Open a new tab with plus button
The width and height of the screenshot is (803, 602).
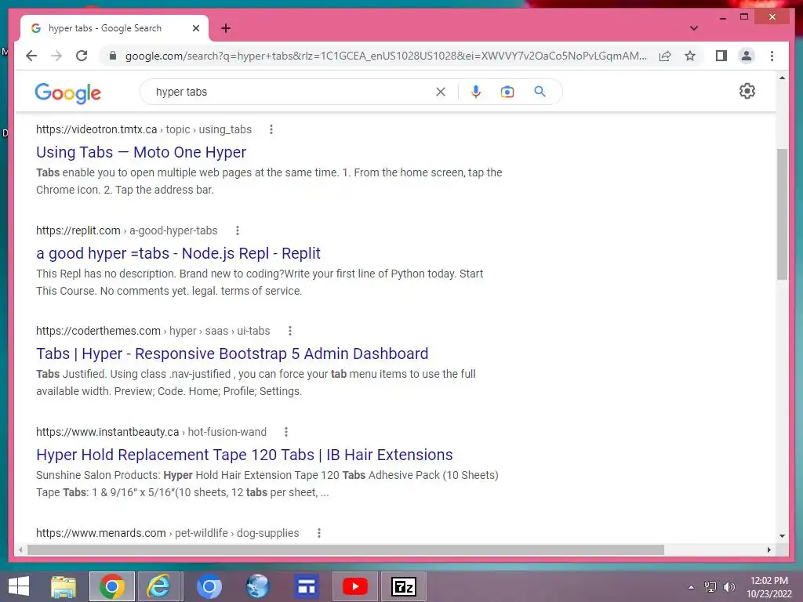tap(225, 28)
